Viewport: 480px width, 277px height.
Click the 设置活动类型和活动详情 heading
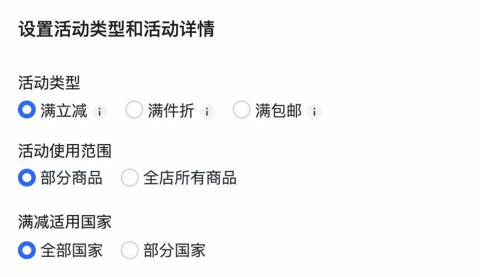coord(116,30)
